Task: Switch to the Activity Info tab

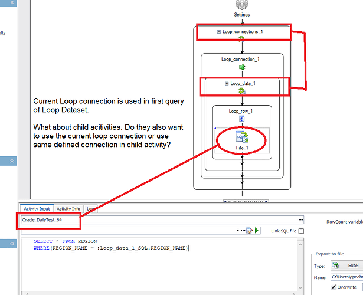Action: (x=68, y=209)
